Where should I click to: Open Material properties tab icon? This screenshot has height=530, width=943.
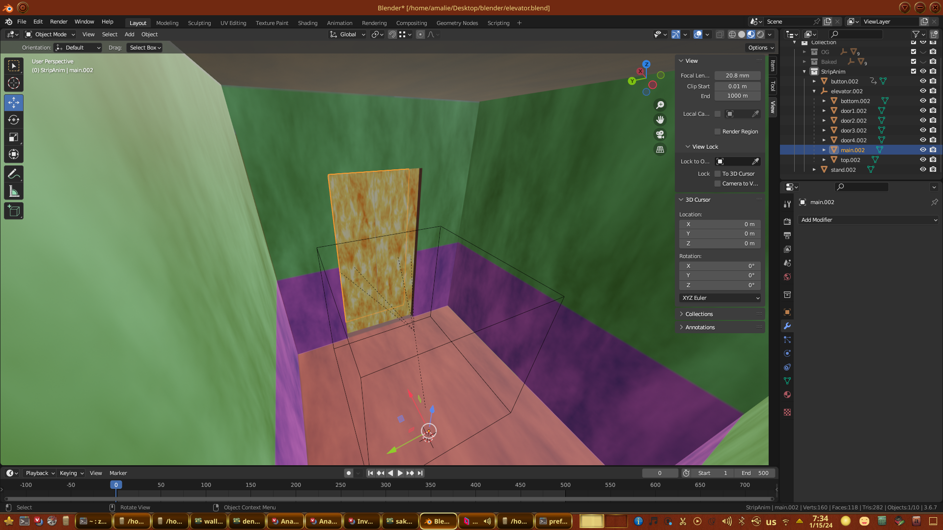(787, 395)
